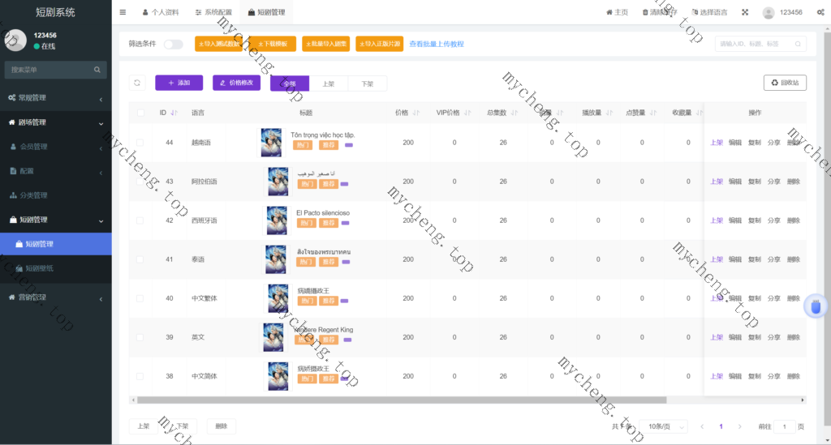Expand the 营销管理 sidebar menu
The height and width of the screenshot is (445, 831).
(x=56, y=297)
